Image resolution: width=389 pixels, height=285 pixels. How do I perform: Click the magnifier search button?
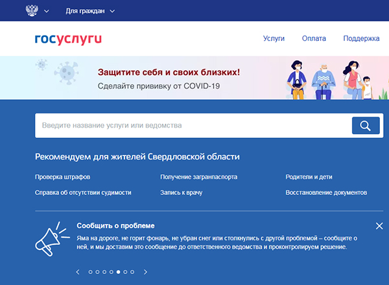click(366, 126)
